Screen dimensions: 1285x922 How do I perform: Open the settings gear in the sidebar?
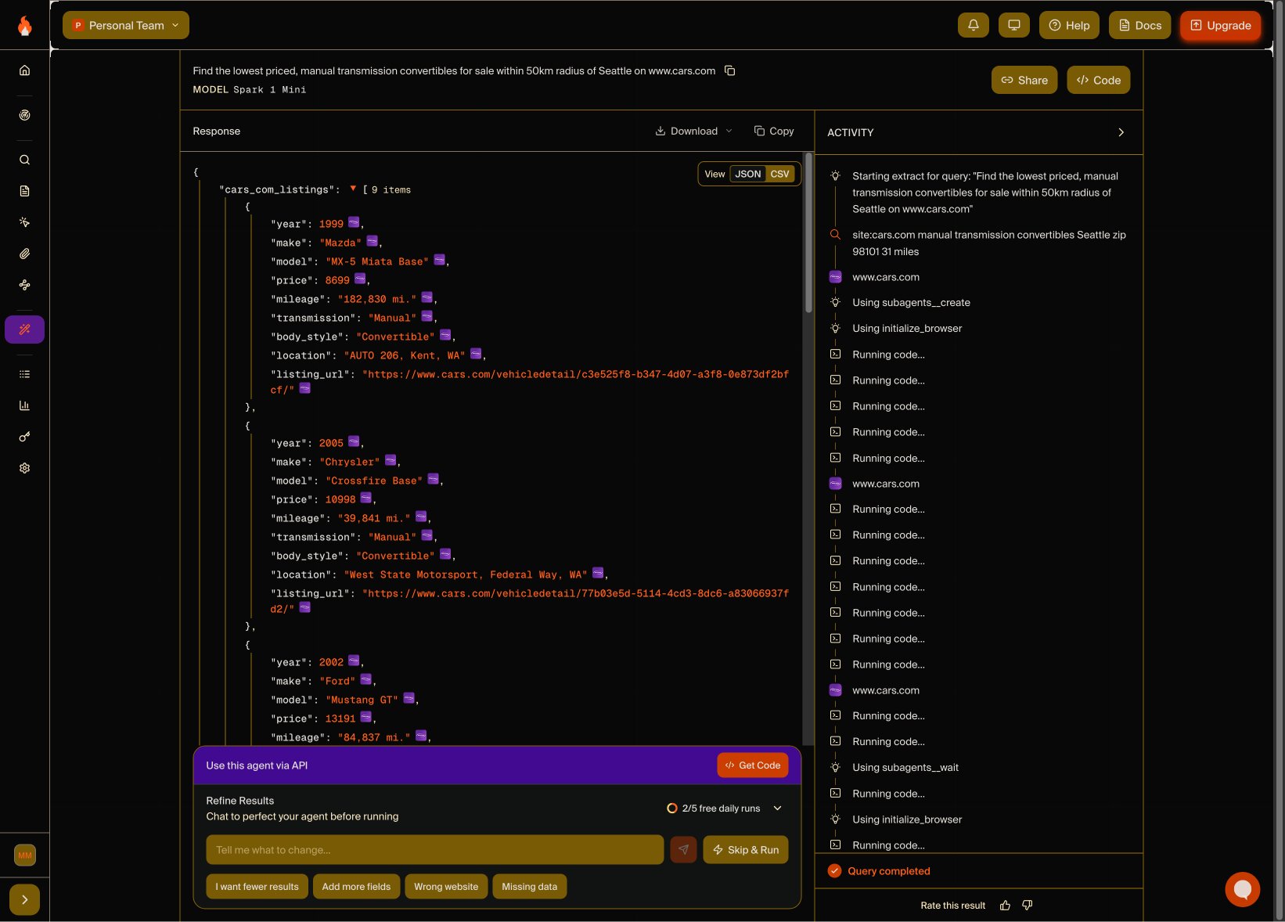pyautogui.click(x=24, y=468)
